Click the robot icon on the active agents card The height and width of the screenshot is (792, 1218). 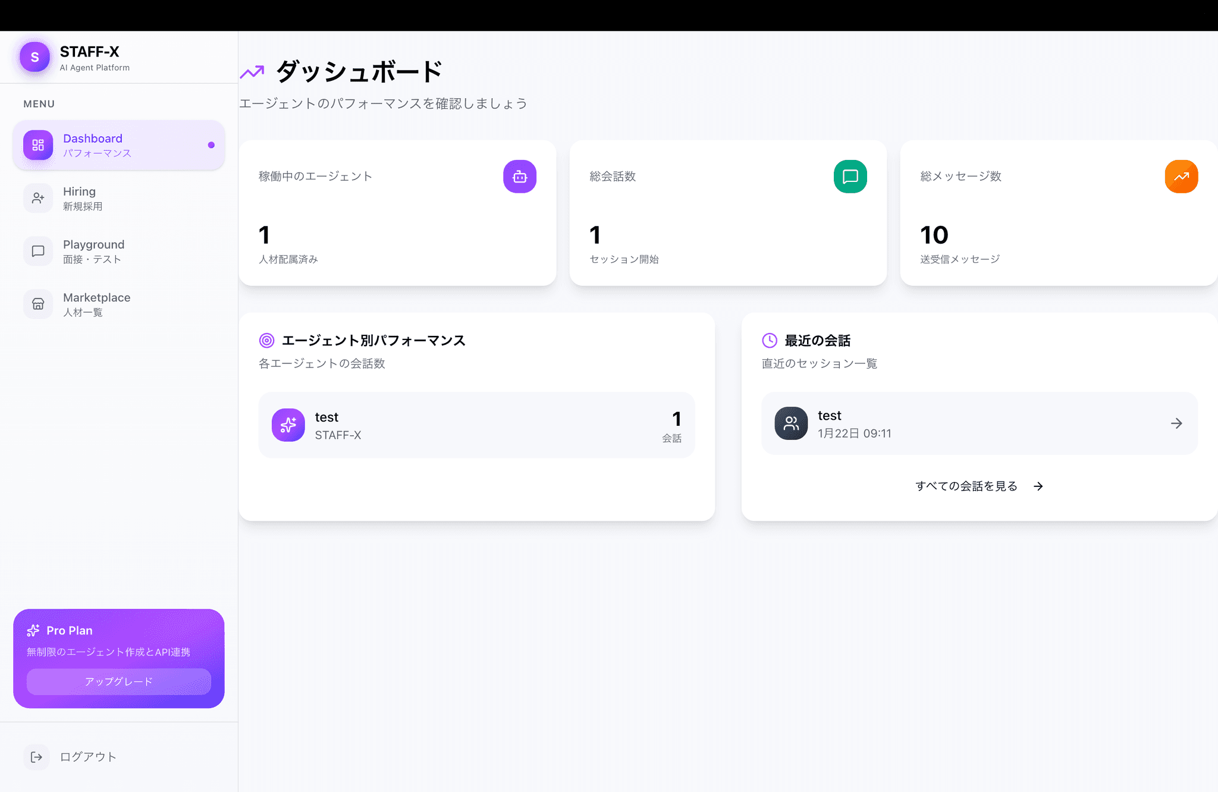519,177
